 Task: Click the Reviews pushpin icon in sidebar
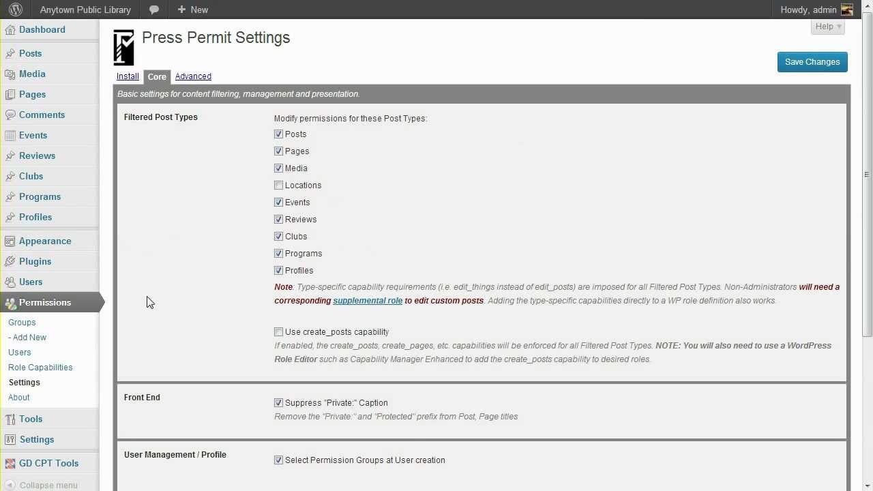pyautogui.click(x=10, y=155)
